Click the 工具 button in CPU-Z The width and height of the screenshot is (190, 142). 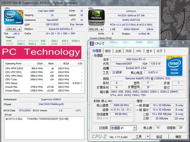(x=139, y=136)
